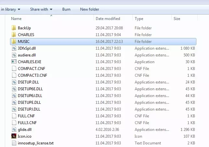This screenshot has height=147, width=209.
Task: Click the MUSIC folder icon
Action: point(14,42)
